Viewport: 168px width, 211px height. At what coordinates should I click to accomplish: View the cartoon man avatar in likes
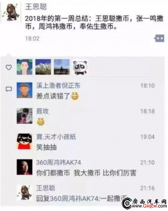[x=25, y=67]
